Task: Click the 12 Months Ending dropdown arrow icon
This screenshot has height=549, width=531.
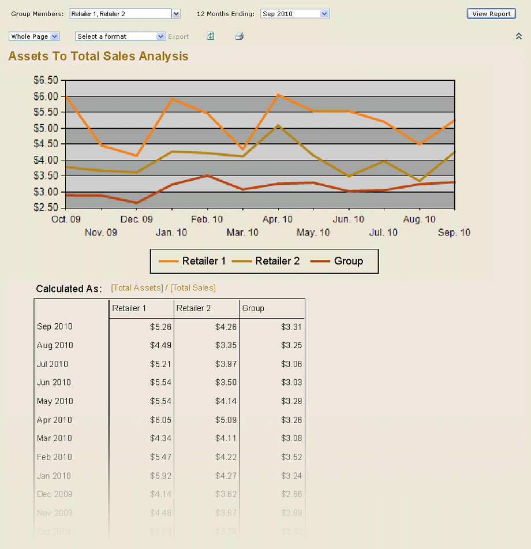Action: point(324,13)
